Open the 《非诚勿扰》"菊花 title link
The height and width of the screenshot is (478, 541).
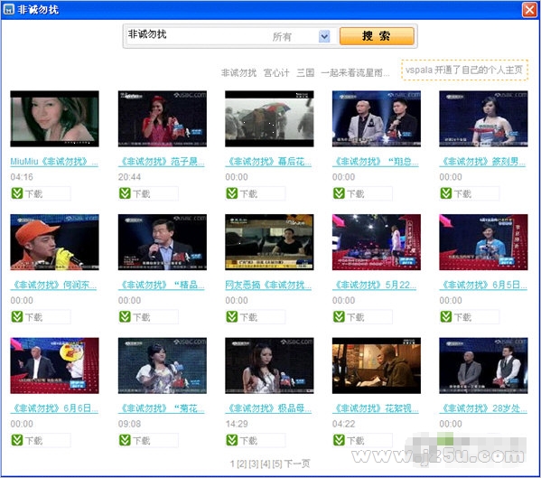[x=162, y=408]
